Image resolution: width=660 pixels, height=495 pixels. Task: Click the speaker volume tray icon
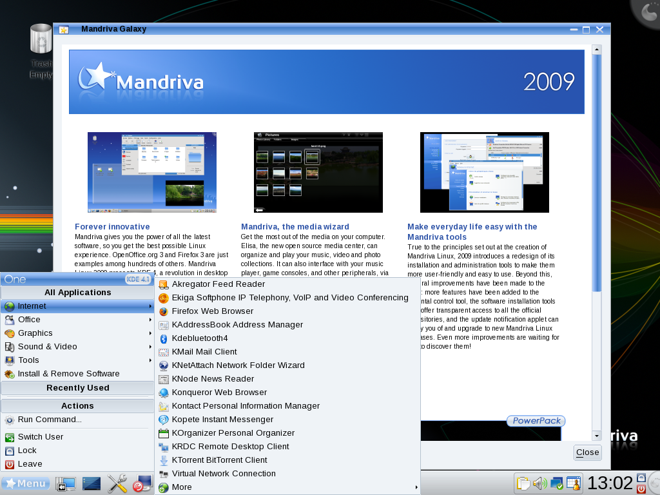(539, 483)
